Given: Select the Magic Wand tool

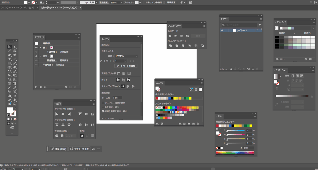Looking at the screenshot, I should (9, 51).
